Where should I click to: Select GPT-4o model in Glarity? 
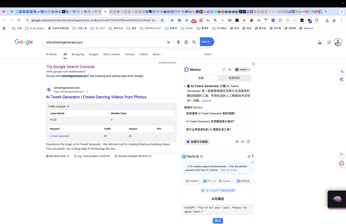pos(209,181)
